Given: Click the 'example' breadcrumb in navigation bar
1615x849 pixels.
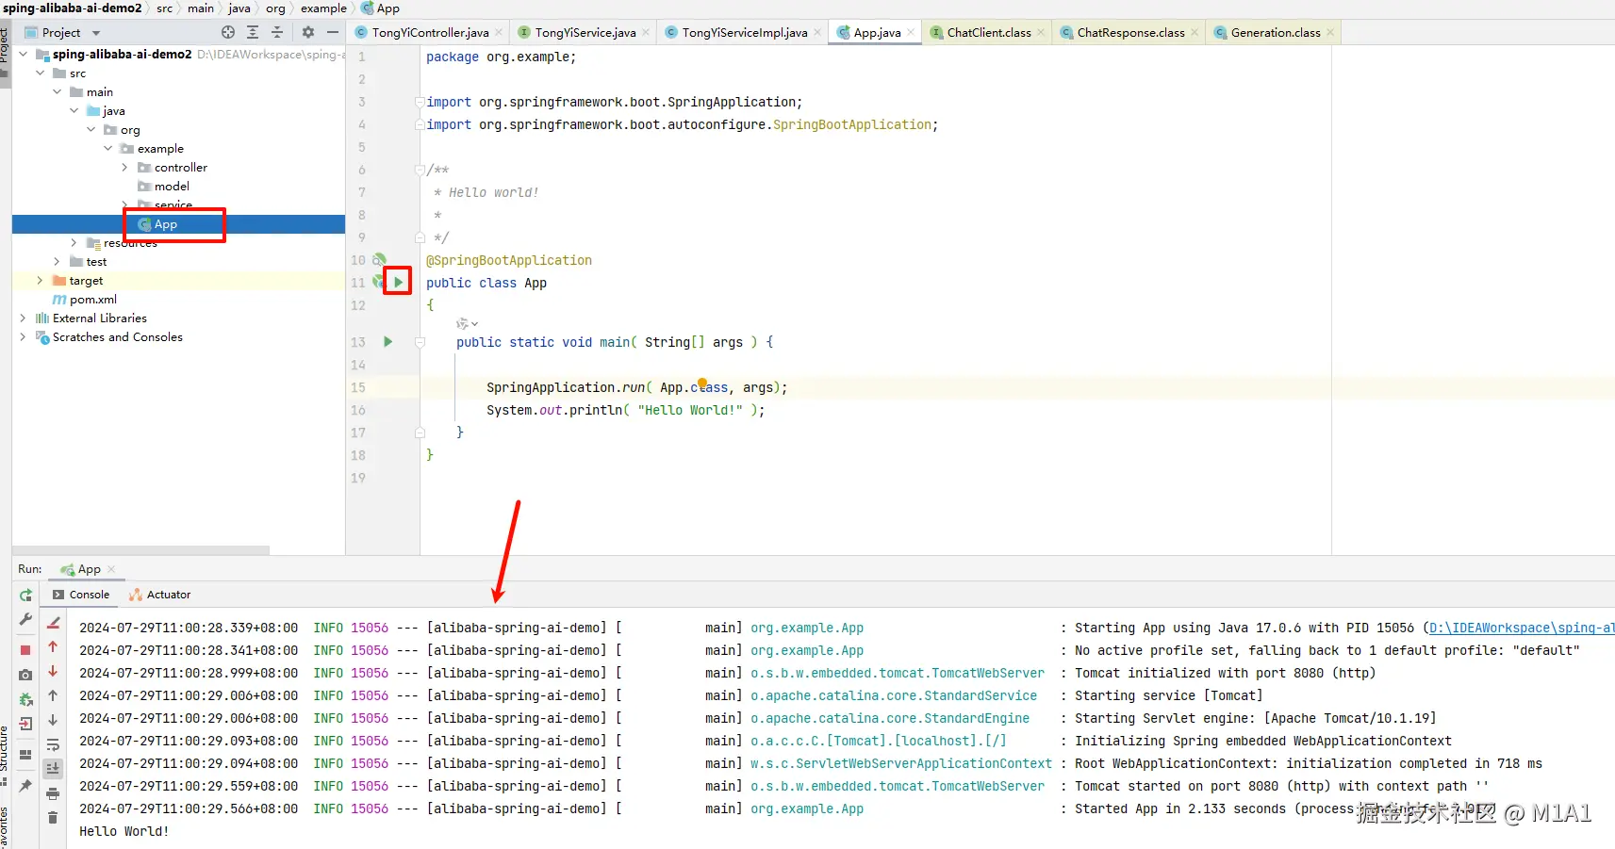Looking at the screenshot, I should (323, 8).
